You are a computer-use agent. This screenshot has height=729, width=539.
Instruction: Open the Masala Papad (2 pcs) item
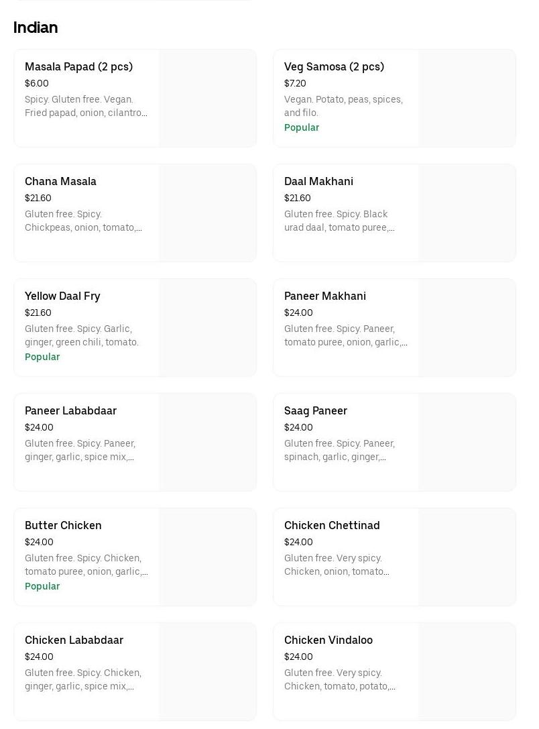click(78, 67)
